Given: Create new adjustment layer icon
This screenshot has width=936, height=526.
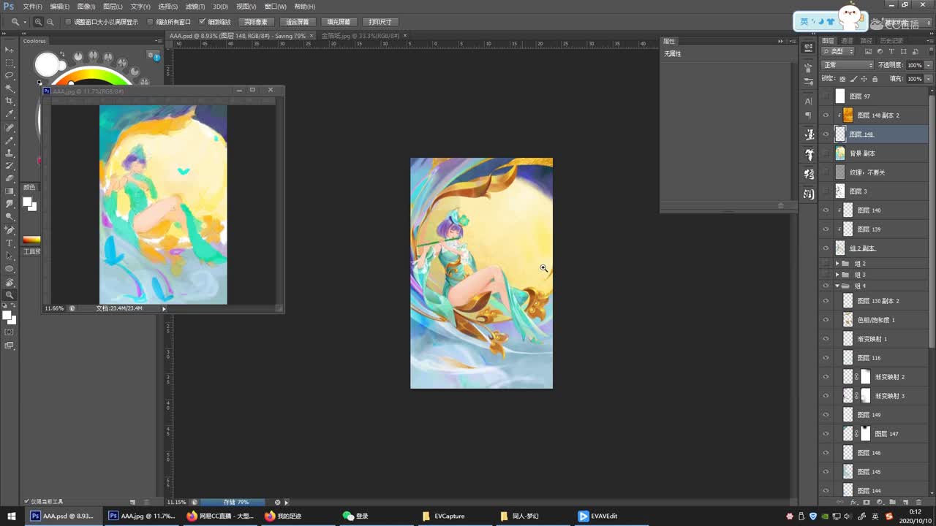Looking at the screenshot, I should pos(880,503).
